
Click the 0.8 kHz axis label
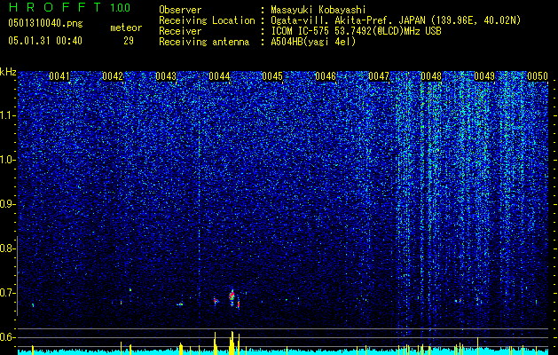pyautogui.click(x=8, y=248)
